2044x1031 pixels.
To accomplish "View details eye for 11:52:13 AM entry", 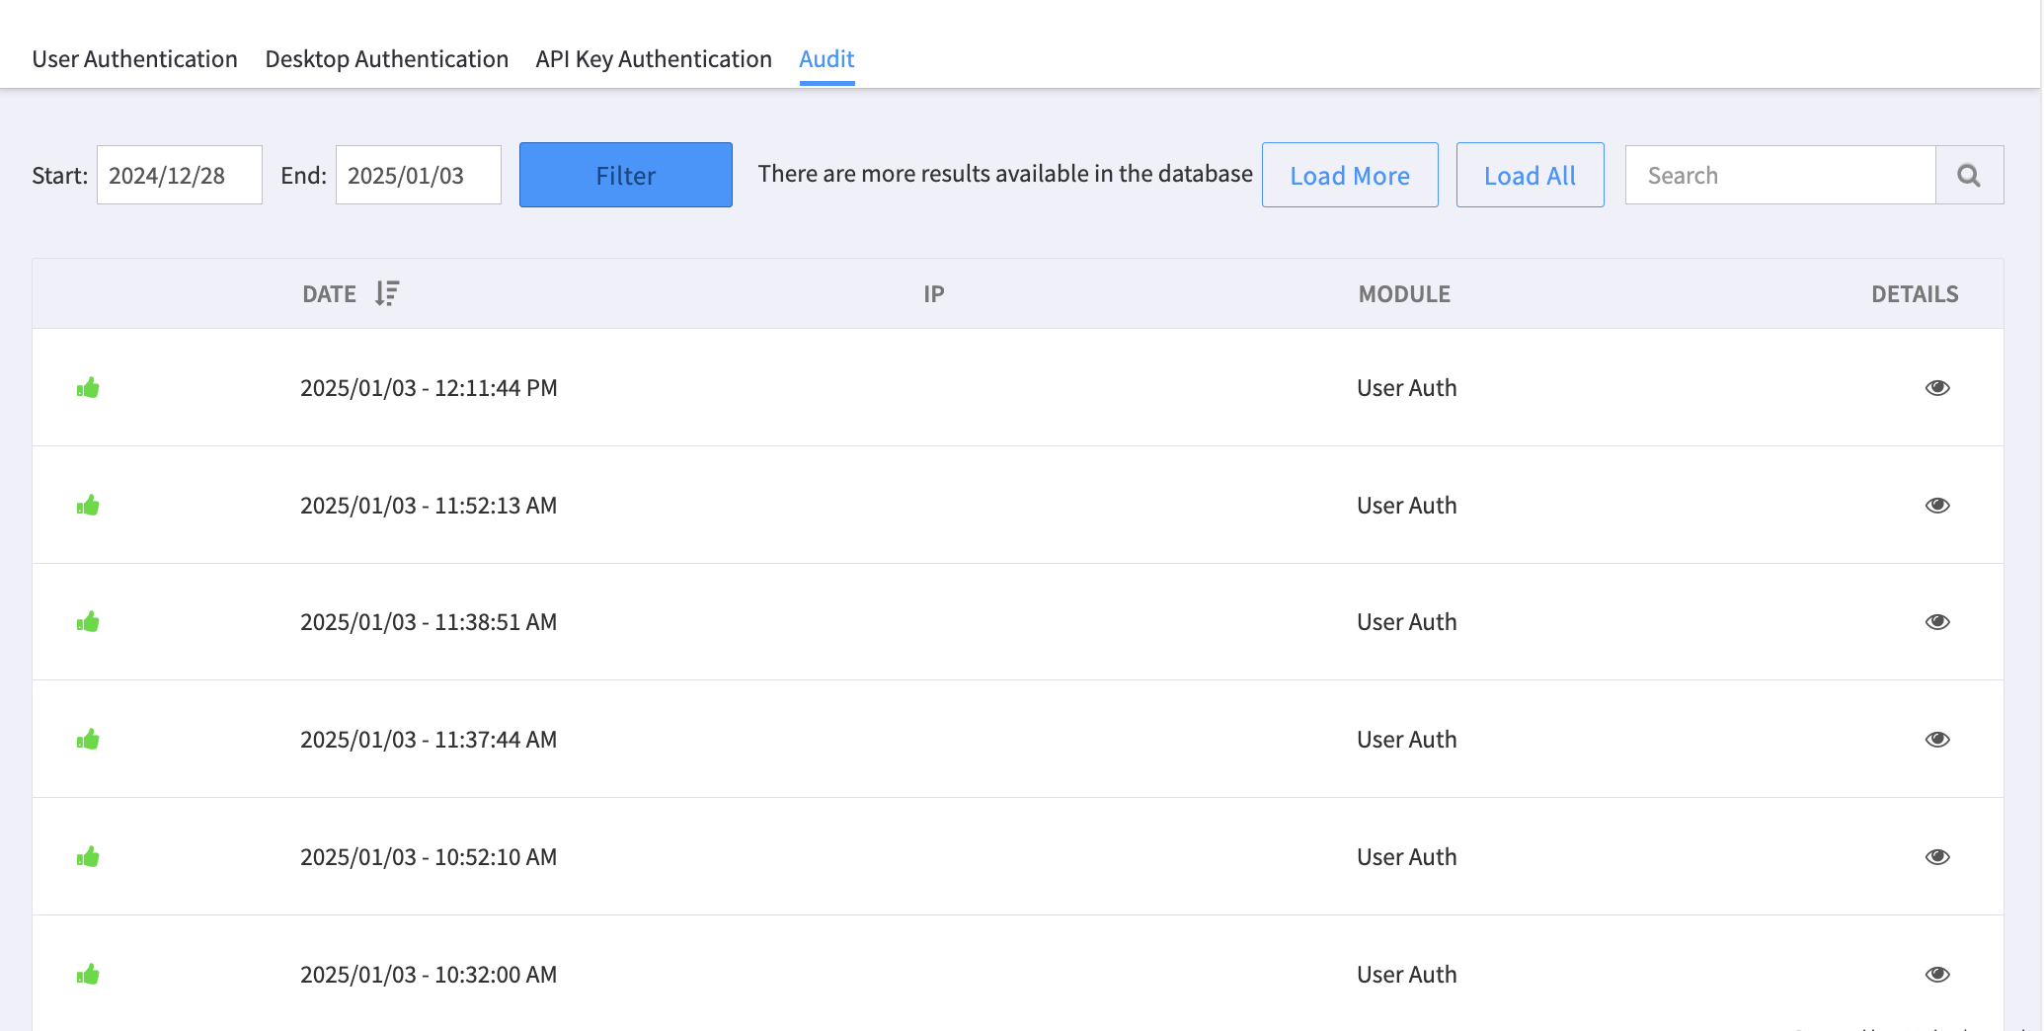I will (1937, 505).
